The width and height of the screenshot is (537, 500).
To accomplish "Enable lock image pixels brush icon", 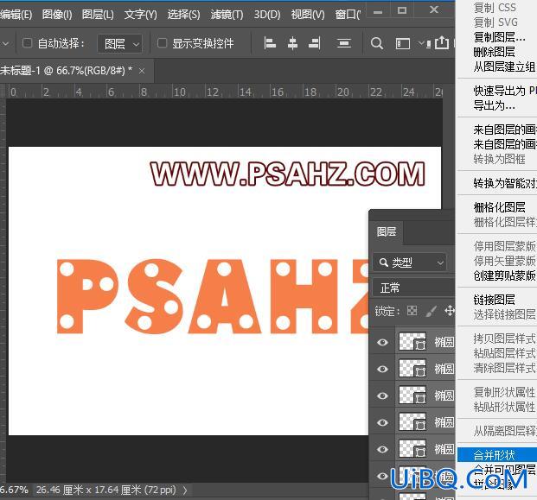I will (432, 311).
